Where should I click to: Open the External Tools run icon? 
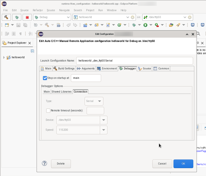point(156,25)
